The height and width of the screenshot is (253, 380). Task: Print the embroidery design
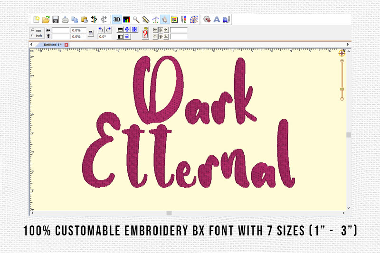pos(65,19)
